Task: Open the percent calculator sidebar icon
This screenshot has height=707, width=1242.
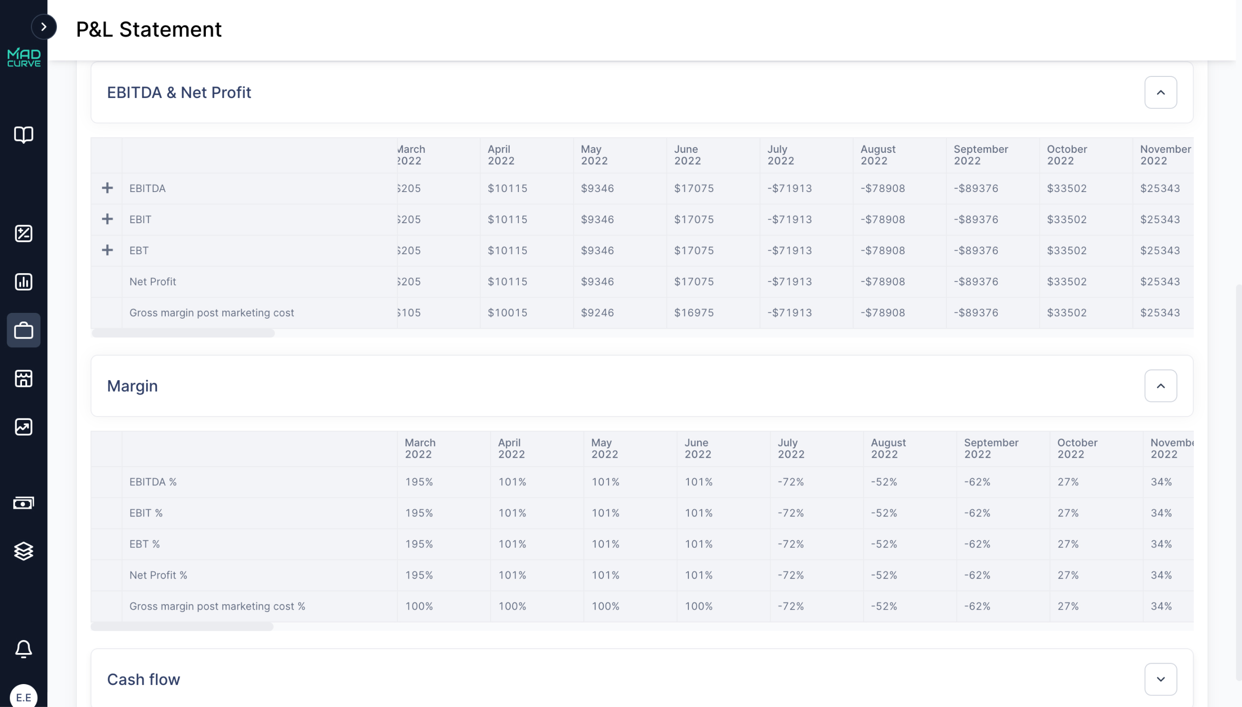Action: (x=23, y=234)
